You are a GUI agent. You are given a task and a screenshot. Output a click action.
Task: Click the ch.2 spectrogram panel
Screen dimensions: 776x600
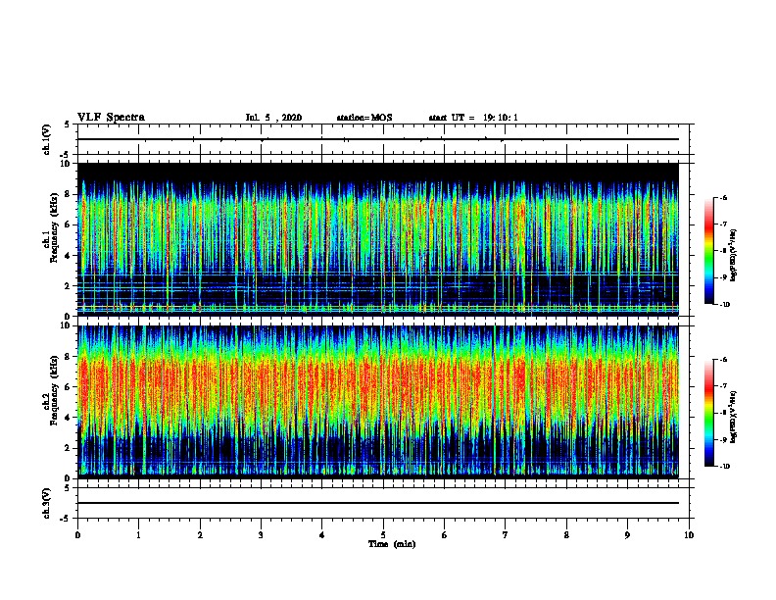378,402
